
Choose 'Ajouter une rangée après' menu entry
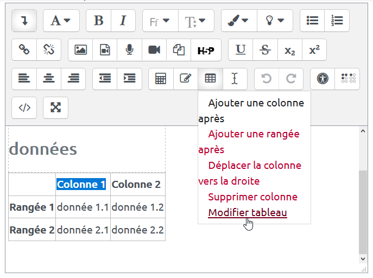click(x=254, y=134)
